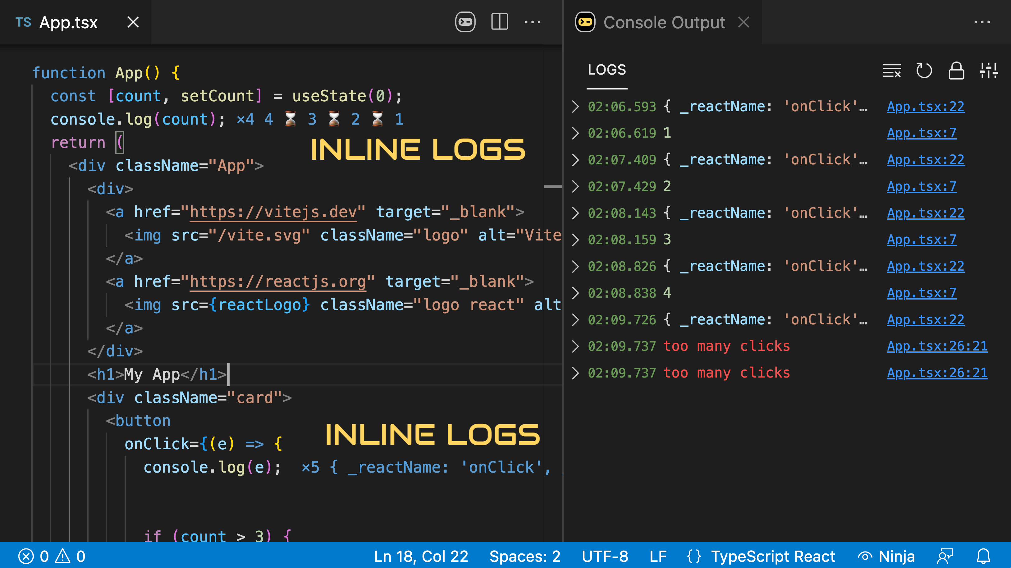This screenshot has width=1011, height=568.
Task: Open second App.tsx:26:21 error link
Action: [937, 373]
